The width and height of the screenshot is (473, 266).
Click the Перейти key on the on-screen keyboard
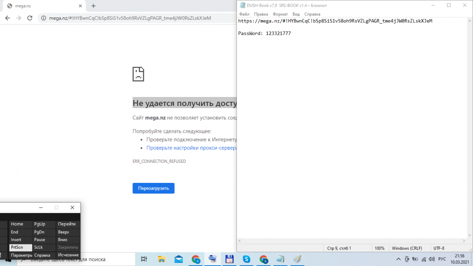[x=68, y=224]
